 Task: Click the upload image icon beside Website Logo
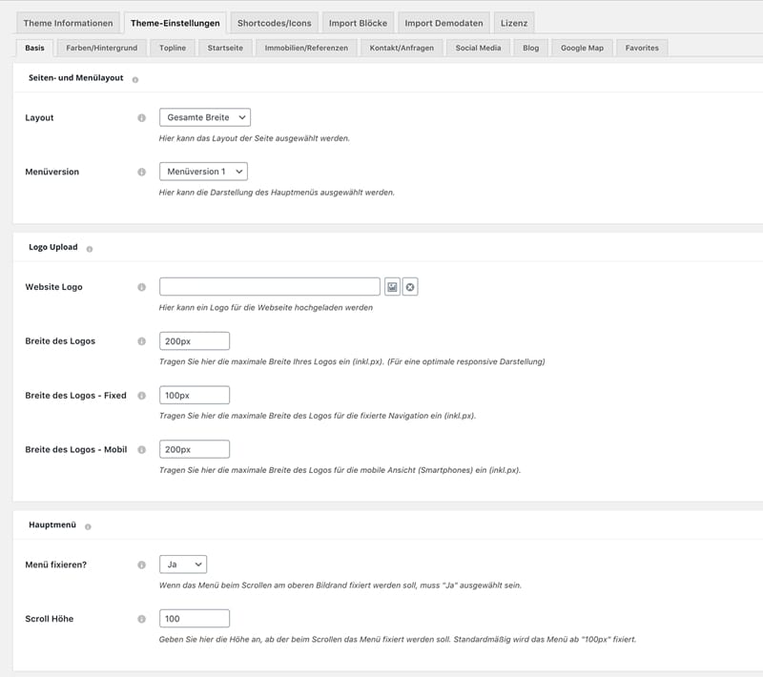point(392,287)
